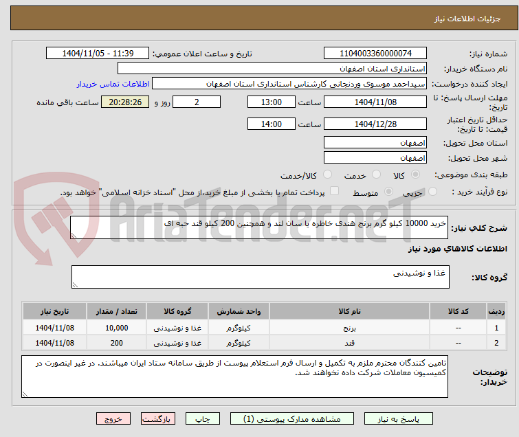Click the remaining time field 20:28:26
Screen dimensions: 519x437
tap(125, 102)
